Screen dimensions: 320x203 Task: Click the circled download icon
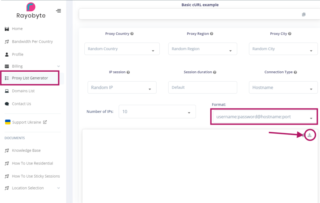click(309, 135)
